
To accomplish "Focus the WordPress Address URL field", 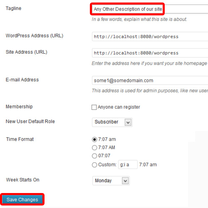I will (150, 37).
